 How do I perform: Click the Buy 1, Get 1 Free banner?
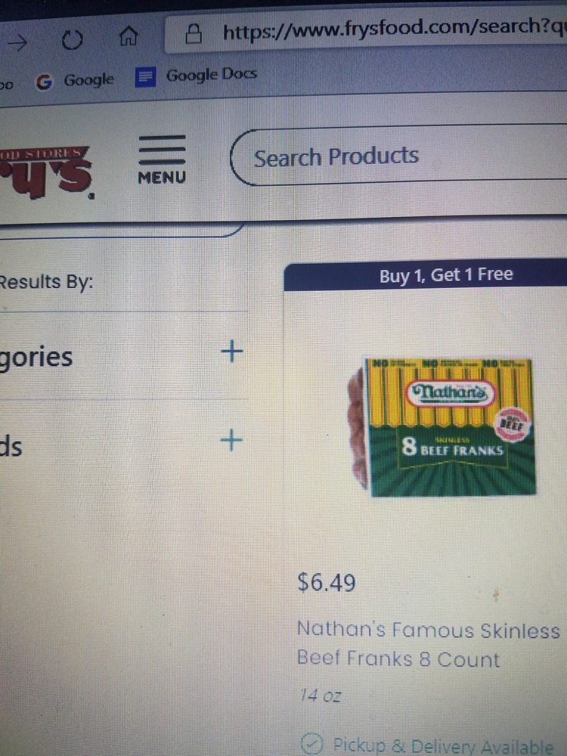pyautogui.click(x=425, y=275)
